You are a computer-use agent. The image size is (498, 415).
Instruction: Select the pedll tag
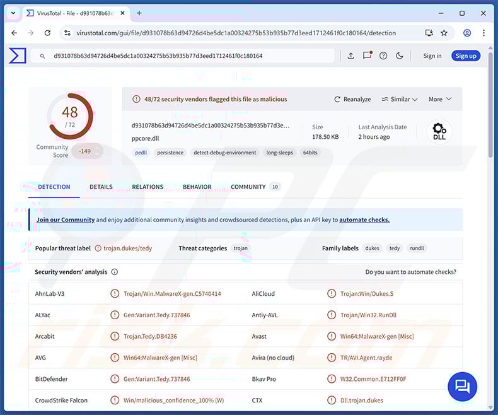[x=141, y=153]
